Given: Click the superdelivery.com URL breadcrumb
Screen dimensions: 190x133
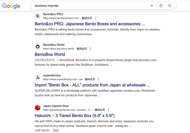Looking at the screenshot, I should click(63, 79).
